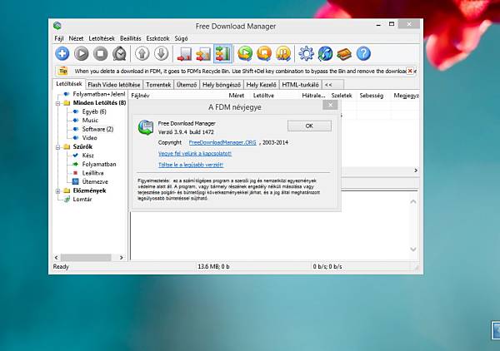
Task: Open the Eszközök menu
Action: pos(157,38)
